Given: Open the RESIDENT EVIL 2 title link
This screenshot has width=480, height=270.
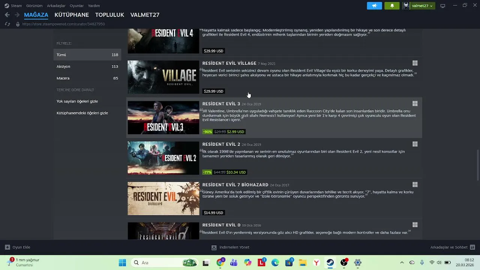Looking at the screenshot, I should 221,144.
